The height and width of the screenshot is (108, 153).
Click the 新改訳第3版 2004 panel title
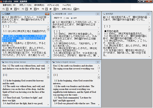click(64, 14)
